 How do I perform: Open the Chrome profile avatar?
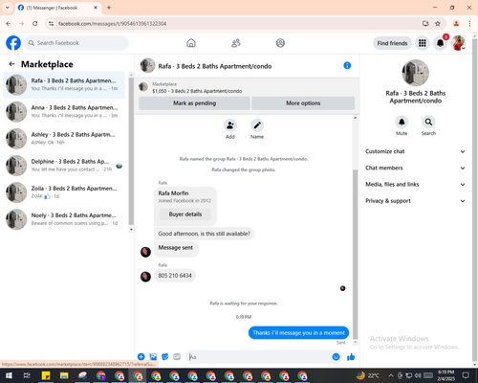(456, 24)
